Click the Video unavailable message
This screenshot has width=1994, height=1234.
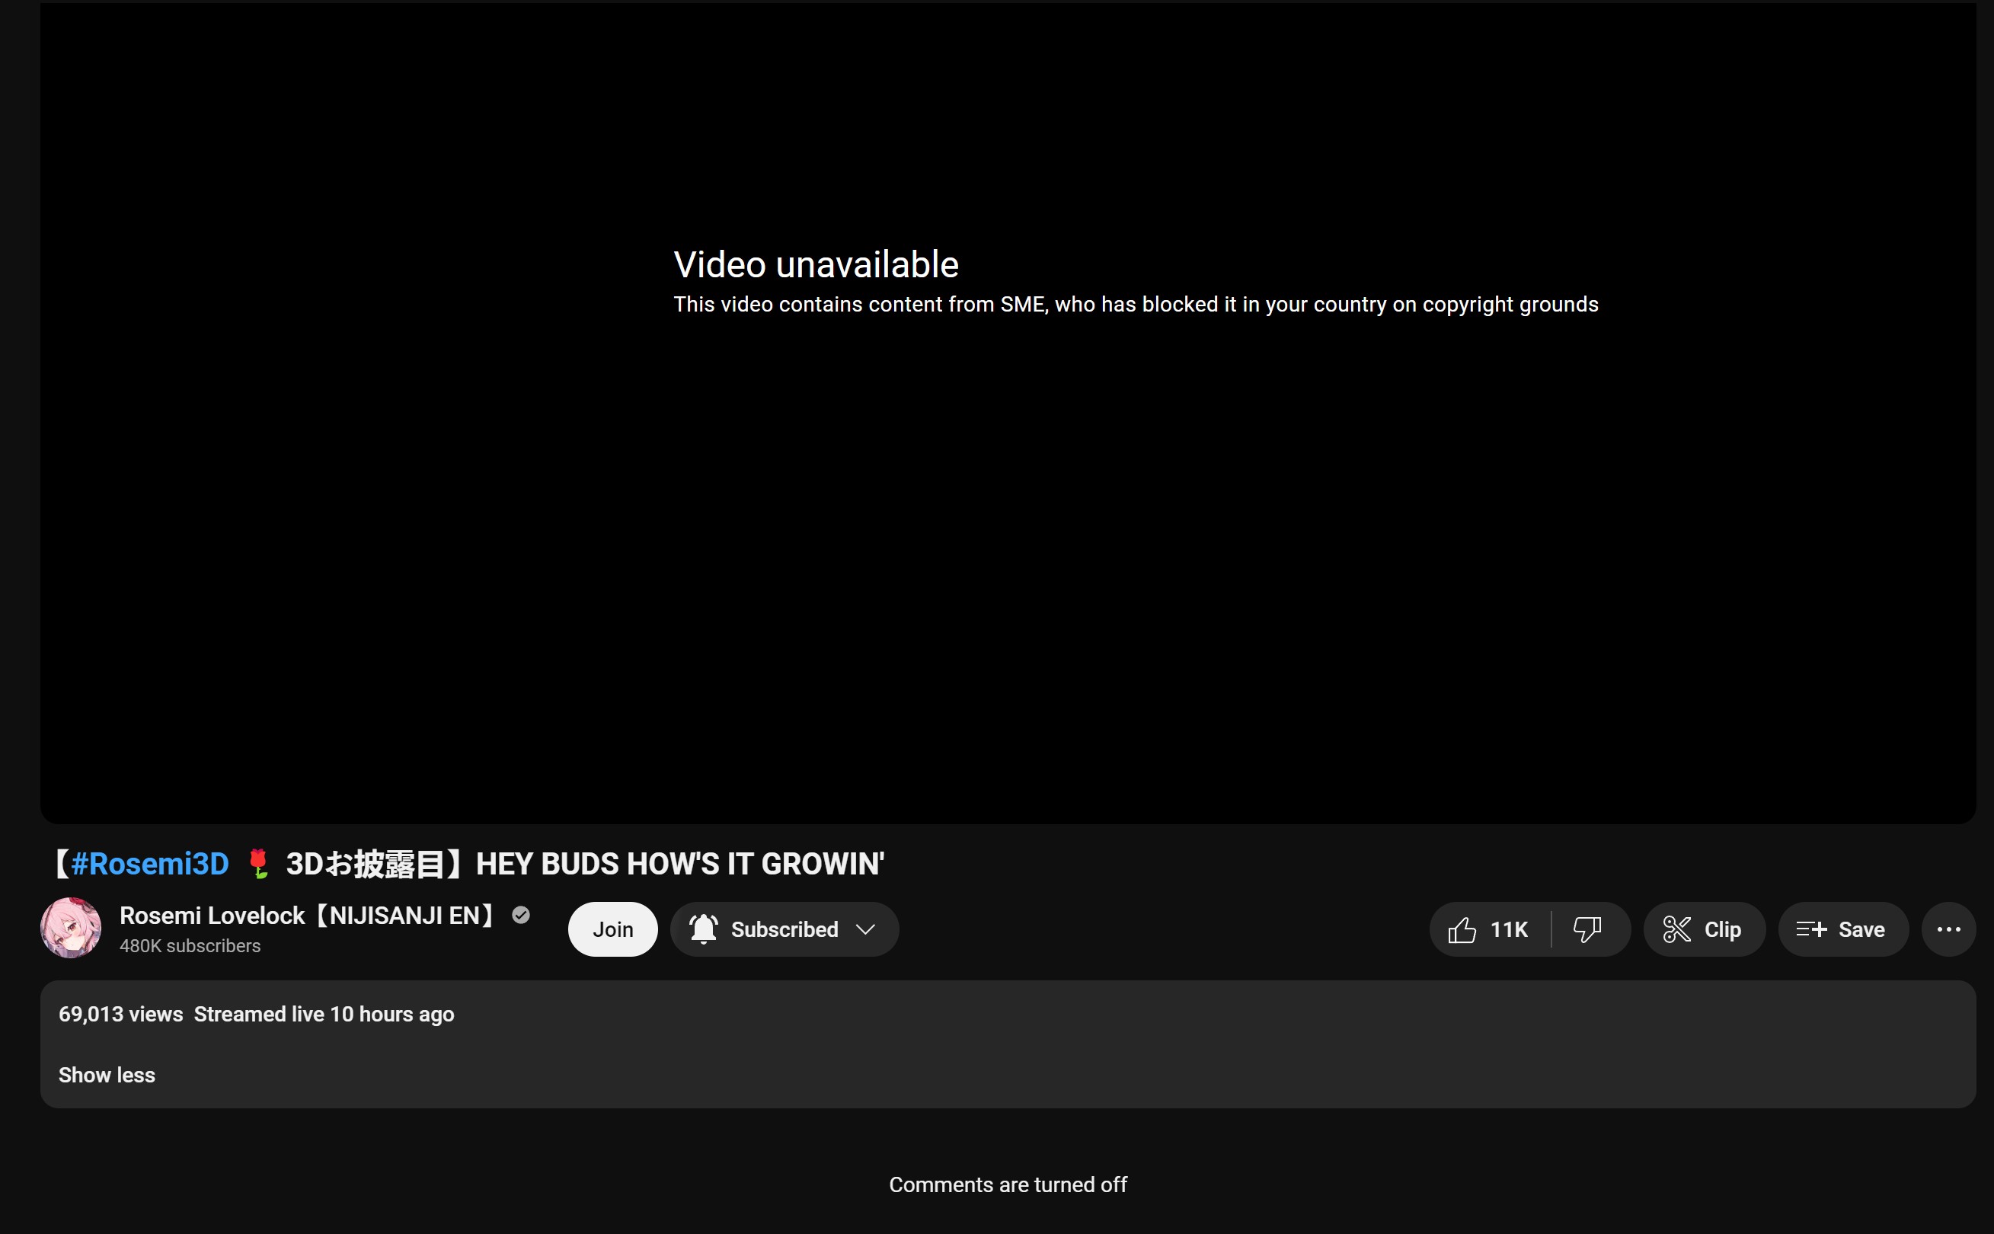pyautogui.click(x=816, y=264)
